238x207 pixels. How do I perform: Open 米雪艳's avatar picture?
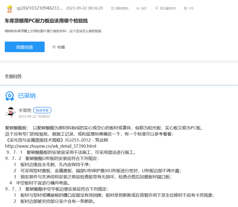(11, 112)
